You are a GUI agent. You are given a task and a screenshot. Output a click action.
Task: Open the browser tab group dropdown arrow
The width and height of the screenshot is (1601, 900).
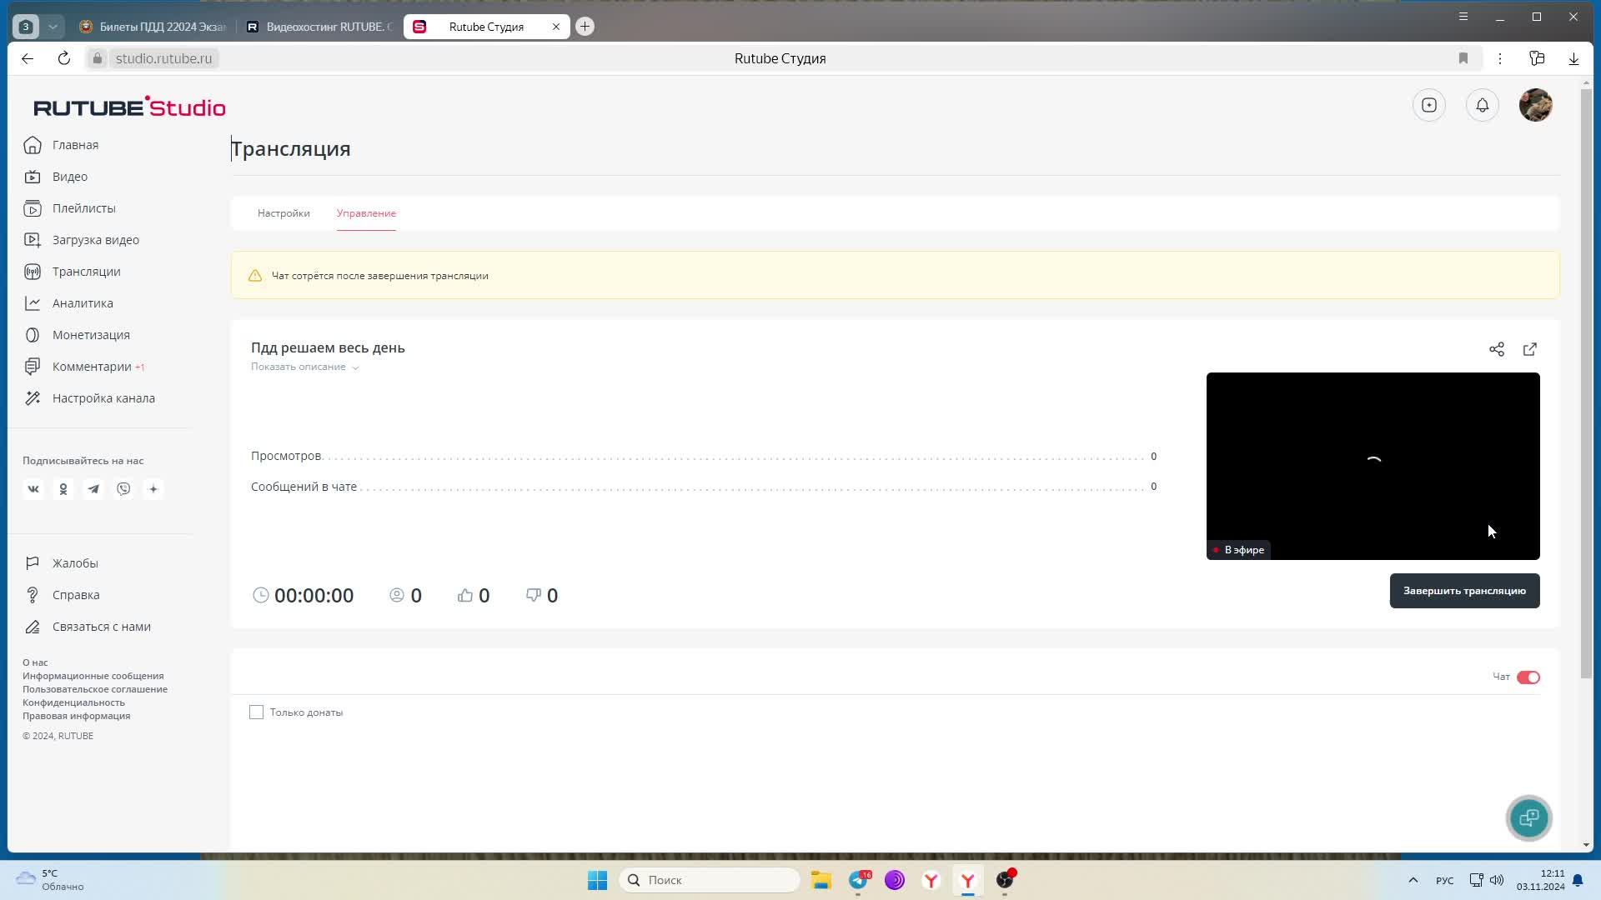[x=53, y=27]
